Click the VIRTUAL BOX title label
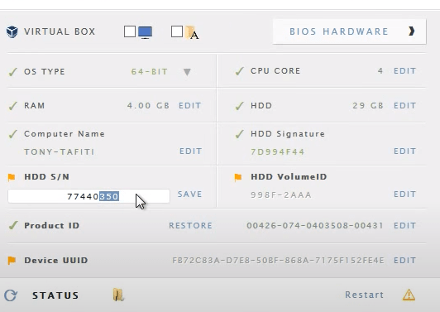440x312 pixels. [60, 31]
